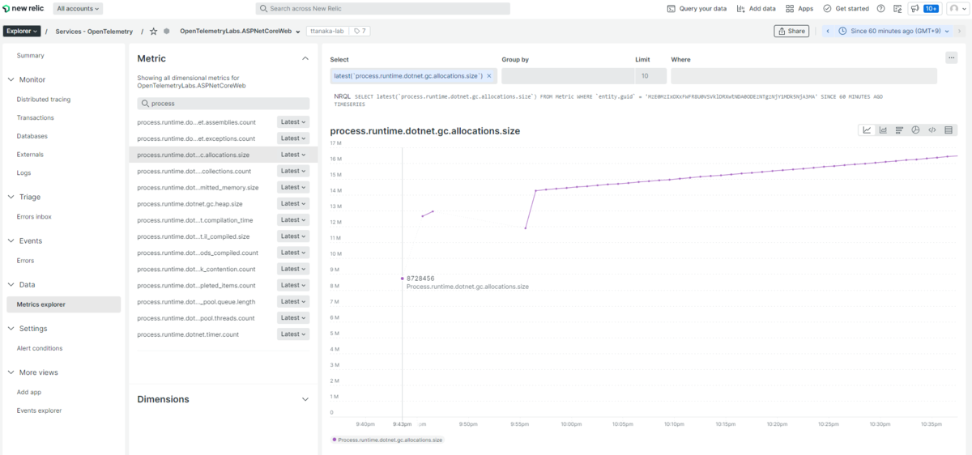
Task: Click the Where filter input field
Action: tap(804, 75)
